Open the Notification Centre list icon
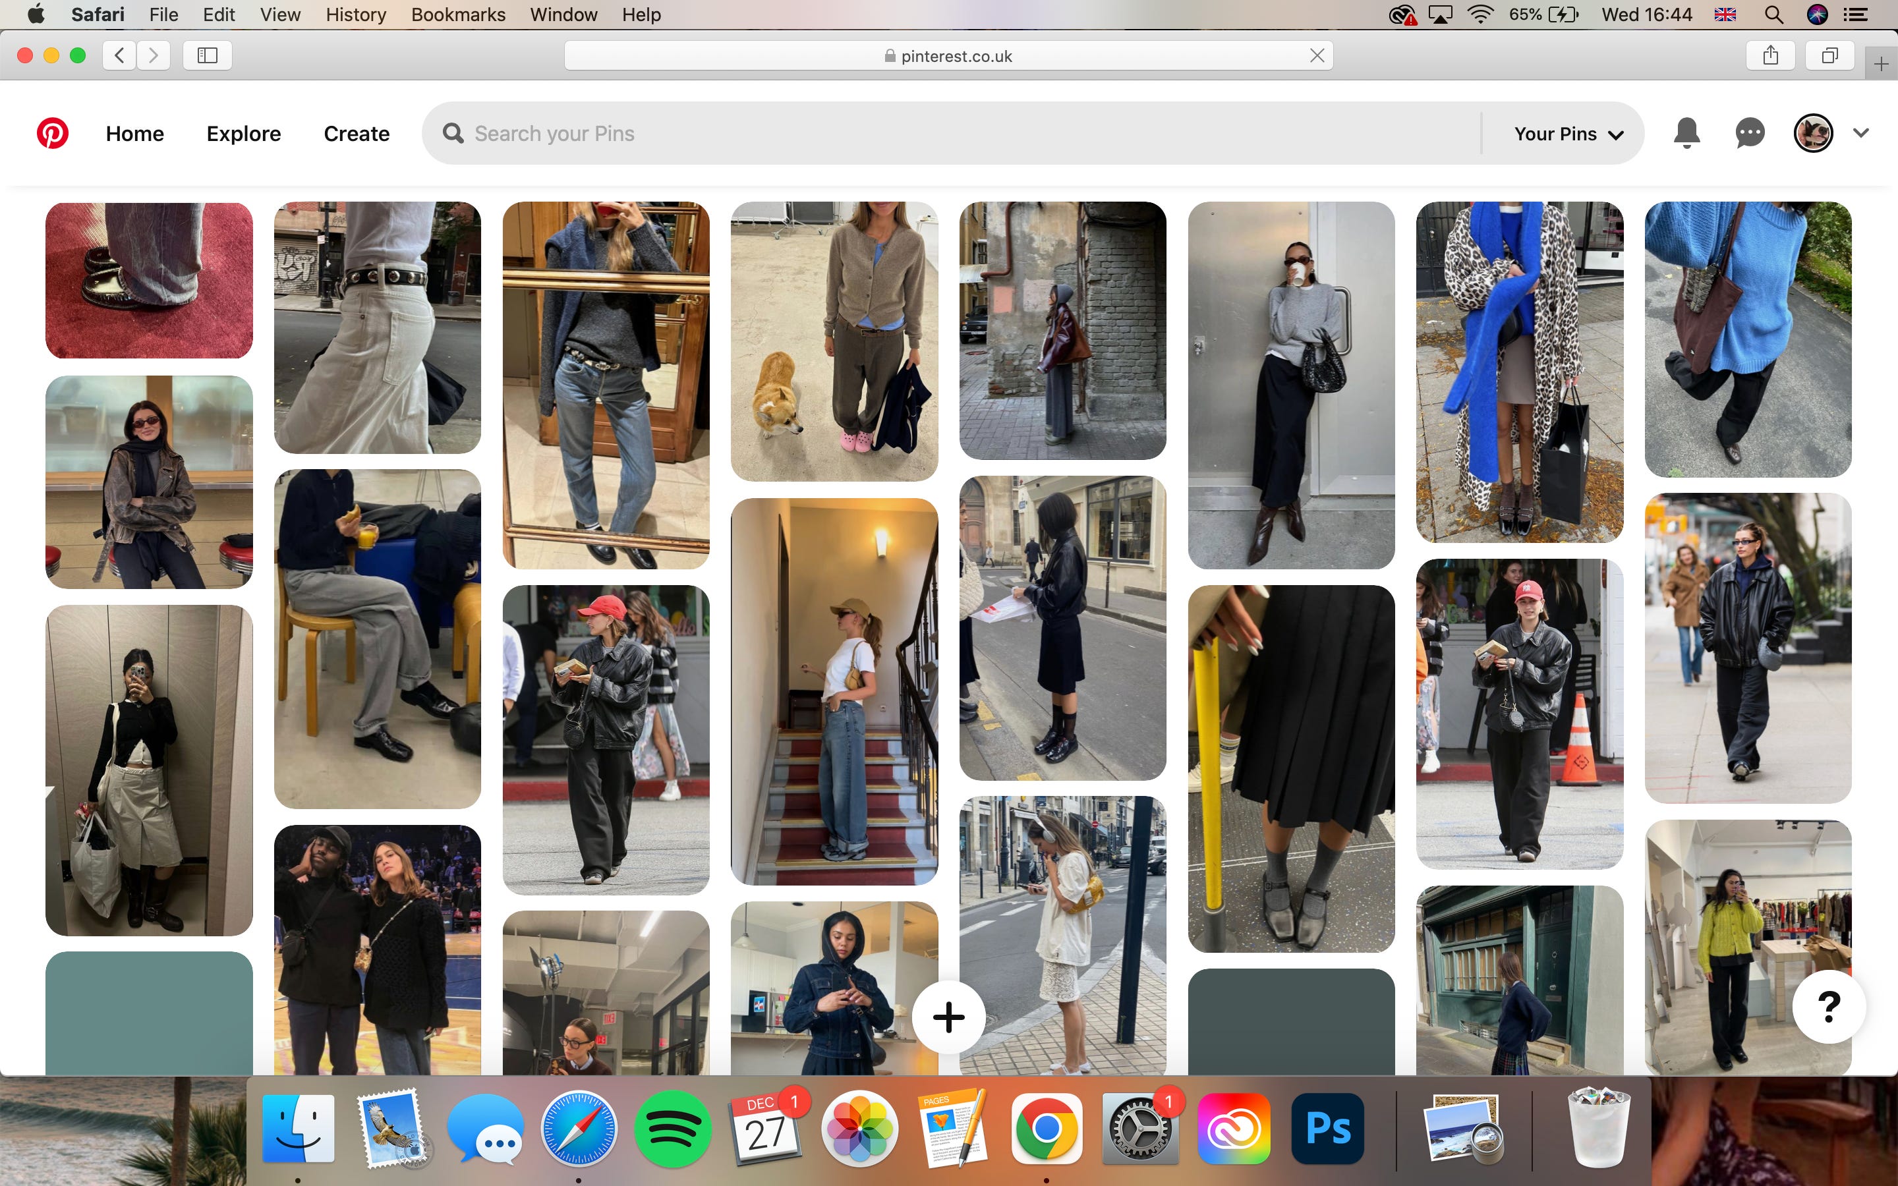Image resolution: width=1898 pixels, height=1186 pixels. [x=1855, y=14]
